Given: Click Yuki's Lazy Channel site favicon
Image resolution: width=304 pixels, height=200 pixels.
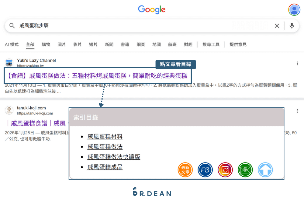Looking at the screenshot, I should point(9,63).
